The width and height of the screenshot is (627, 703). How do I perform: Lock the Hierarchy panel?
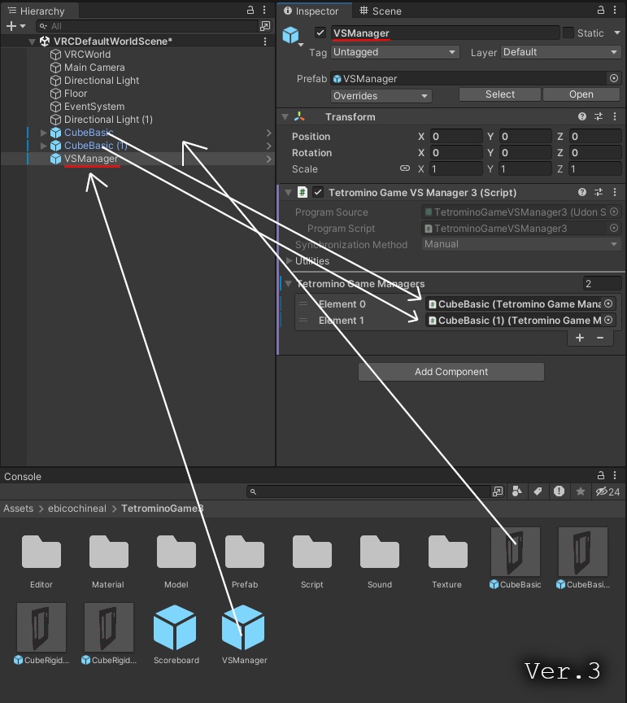click(250, 10)
